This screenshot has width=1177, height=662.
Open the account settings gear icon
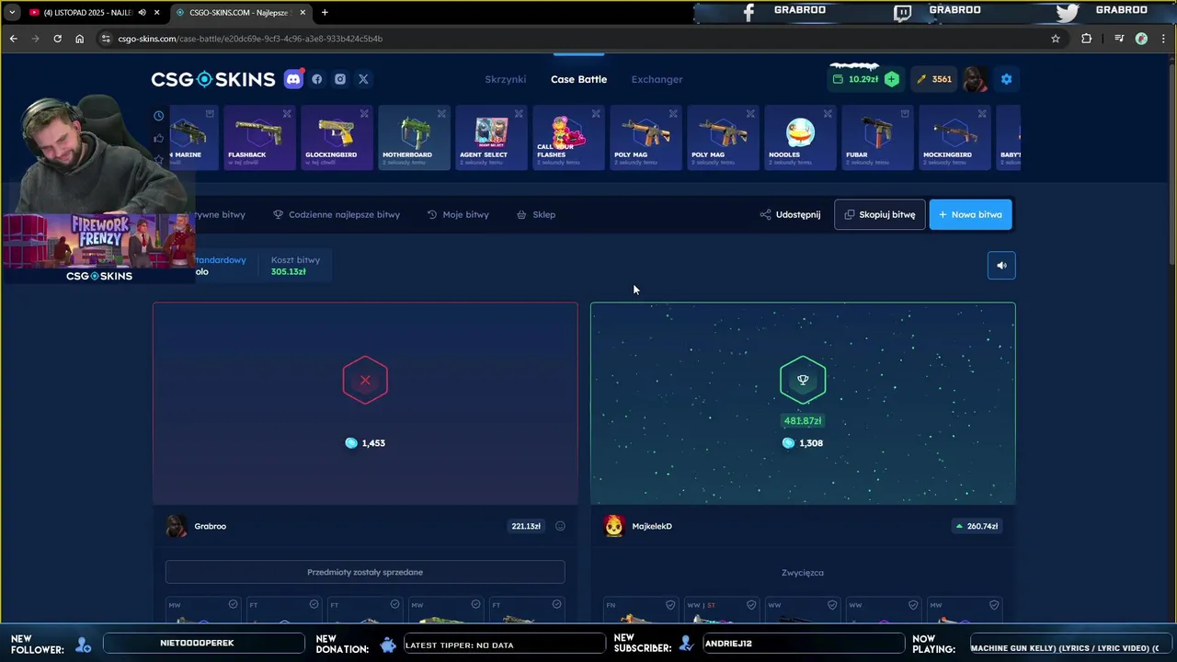click(1006, 79)
